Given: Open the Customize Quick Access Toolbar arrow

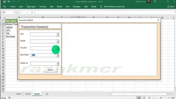Looking at the screenshot, I should (x=18, y=2).
